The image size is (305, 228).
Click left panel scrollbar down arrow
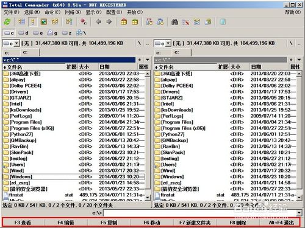(148, 197)
